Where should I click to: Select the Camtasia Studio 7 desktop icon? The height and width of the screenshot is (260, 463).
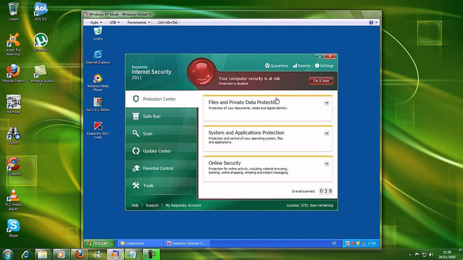point(41,75)
